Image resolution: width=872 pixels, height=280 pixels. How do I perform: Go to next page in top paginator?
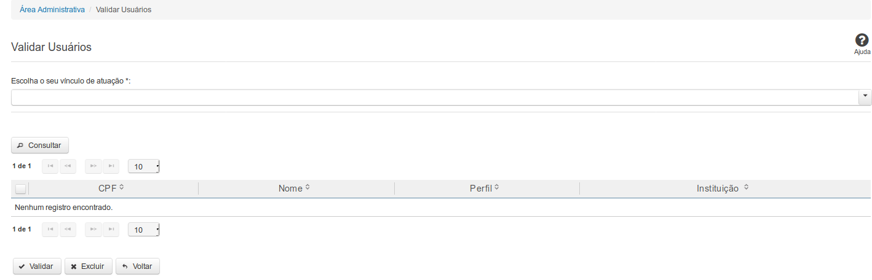(93, 166)
